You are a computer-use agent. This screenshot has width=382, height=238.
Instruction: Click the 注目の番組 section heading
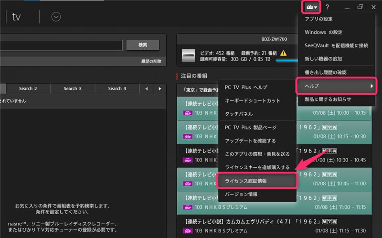194,76
